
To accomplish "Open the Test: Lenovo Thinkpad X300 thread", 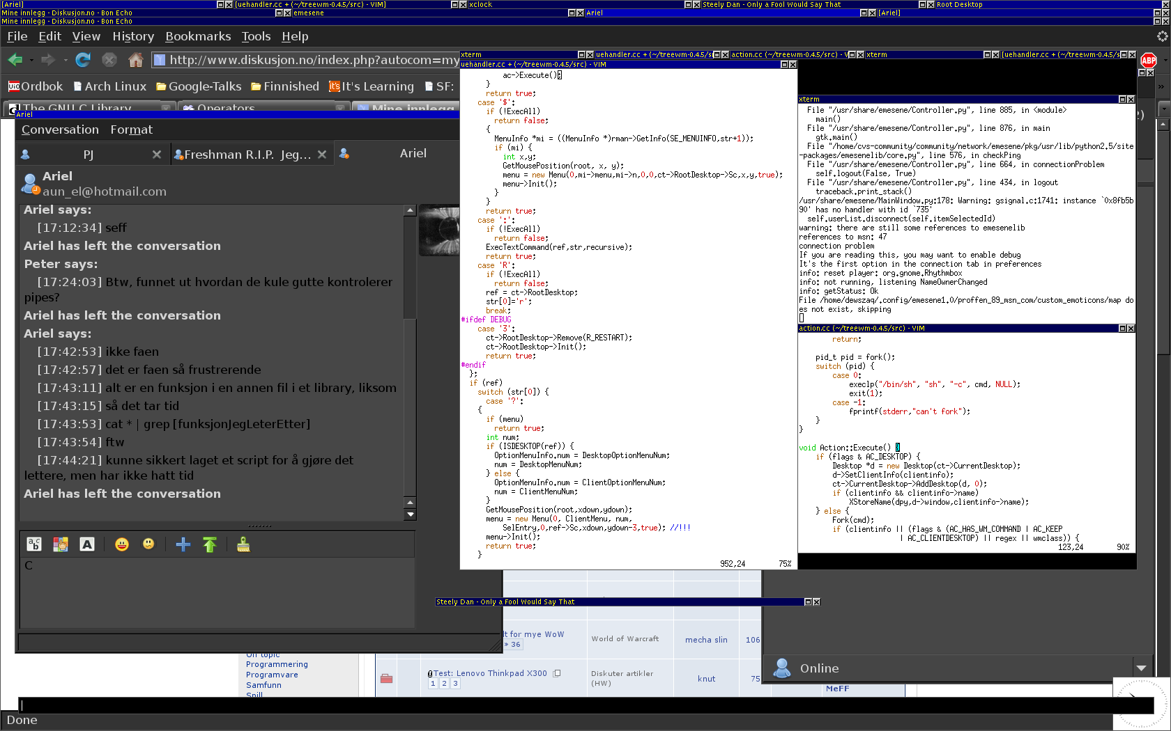I will [490, 673].
